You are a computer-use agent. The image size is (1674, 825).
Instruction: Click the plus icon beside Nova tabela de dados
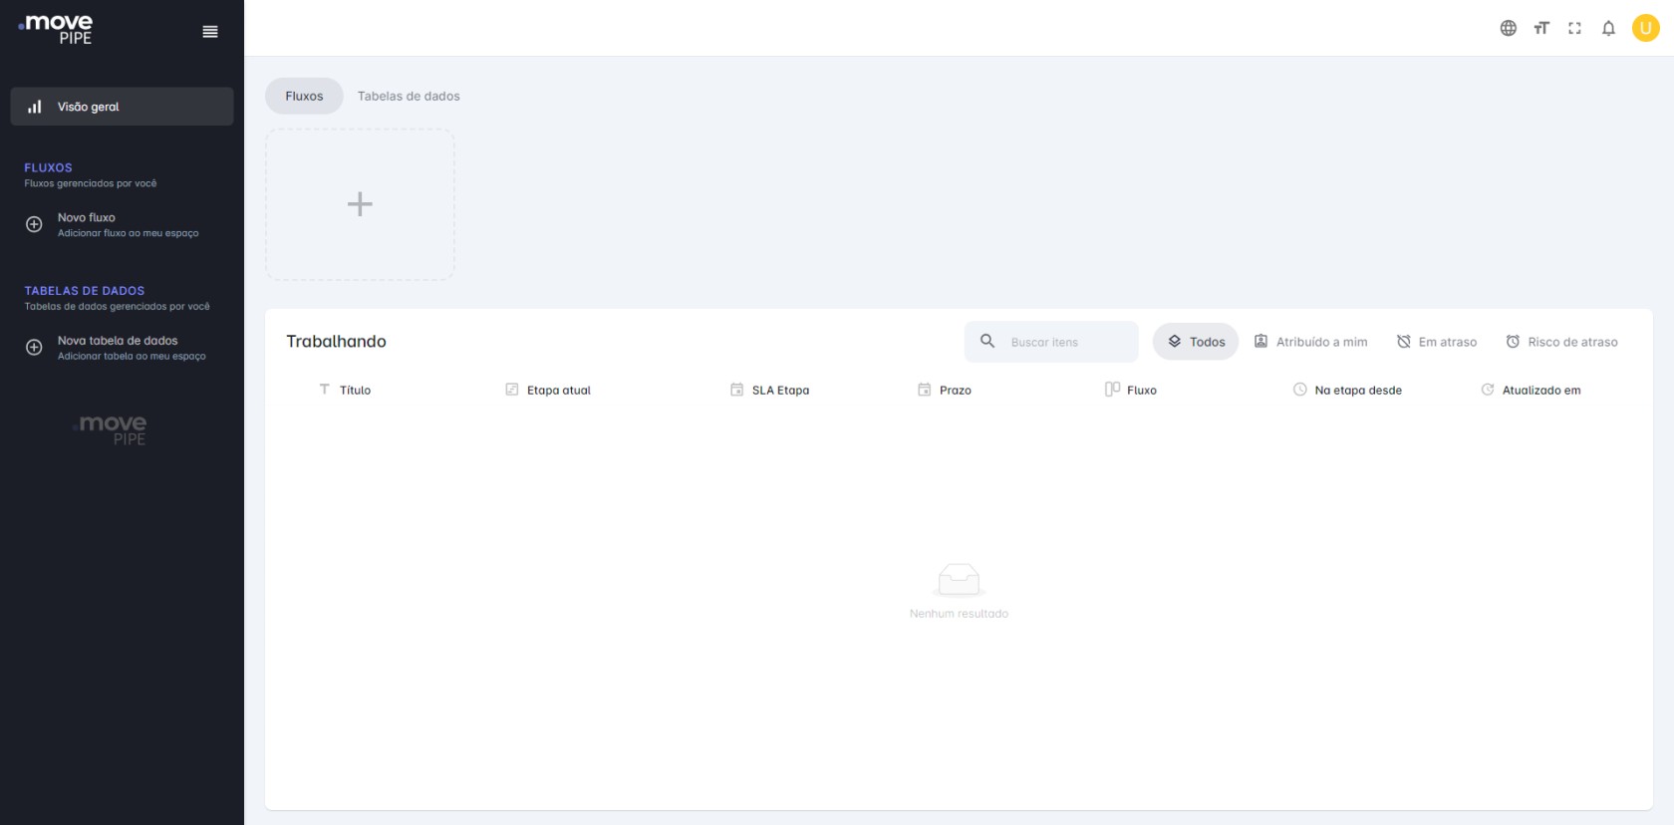click(x=34, y=348)
